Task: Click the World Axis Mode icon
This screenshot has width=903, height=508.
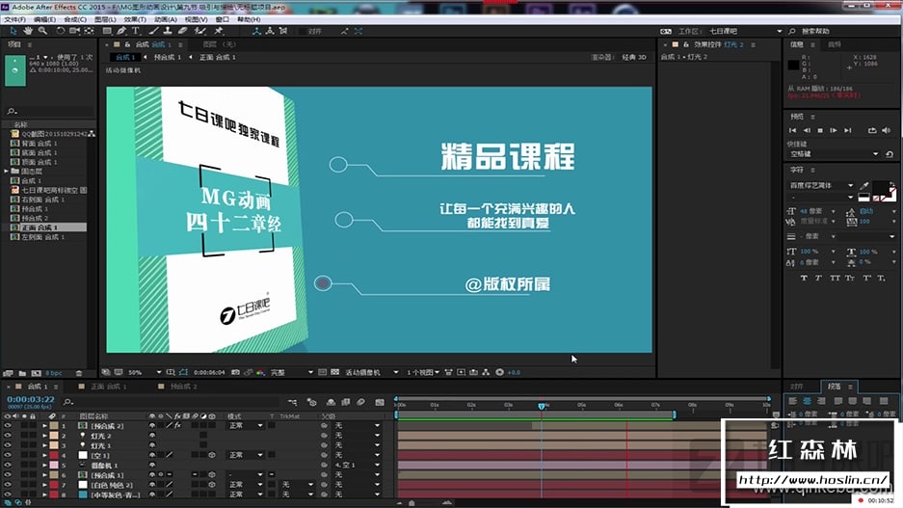Action: pyautogui.click(x=270, y=31)
